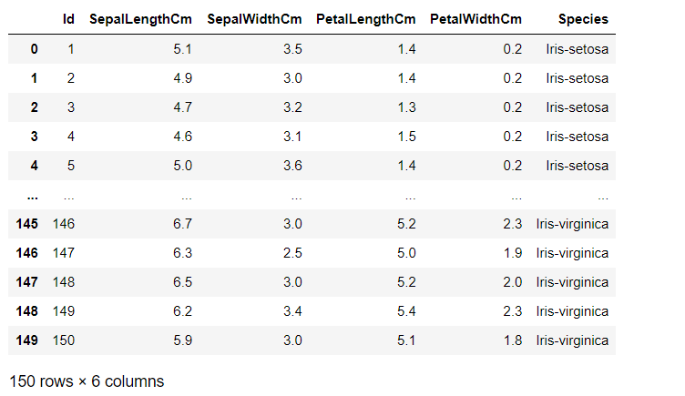Viewport: 685px width, 396px height.
Task: Select the PetalLengthCm column header
Action: tap(365, 19)
